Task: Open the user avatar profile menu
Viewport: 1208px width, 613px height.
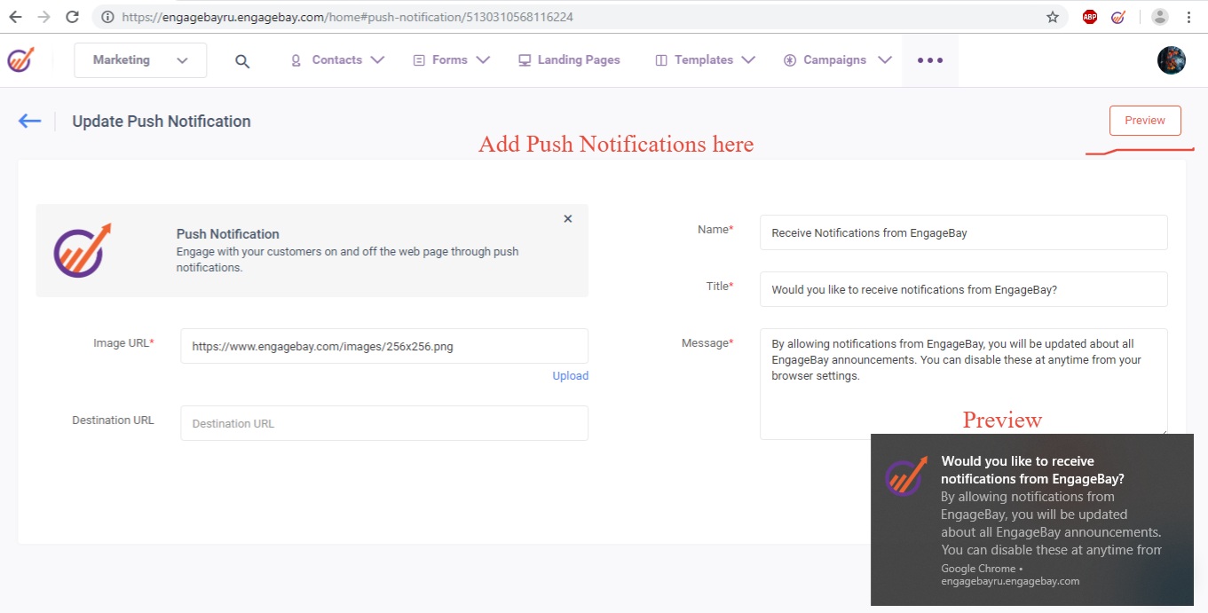Action: click(x=1171, y=60)
